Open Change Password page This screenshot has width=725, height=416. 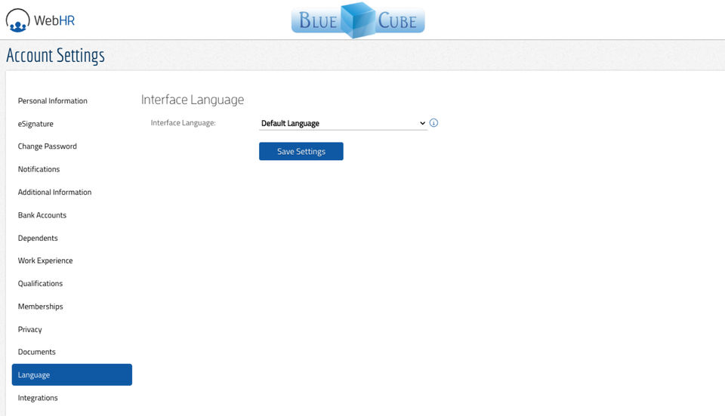click(x=47, y=146)
